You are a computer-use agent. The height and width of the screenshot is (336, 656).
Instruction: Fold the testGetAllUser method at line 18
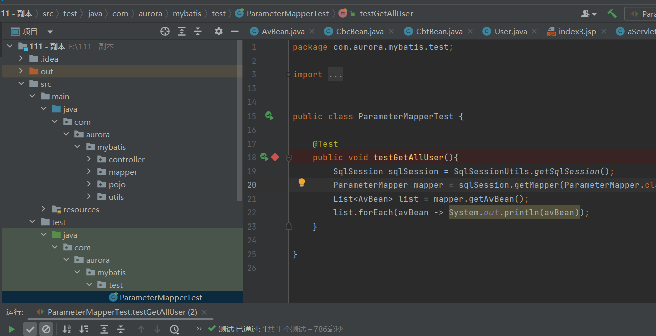pyautogui.click(x=289, y=158)
